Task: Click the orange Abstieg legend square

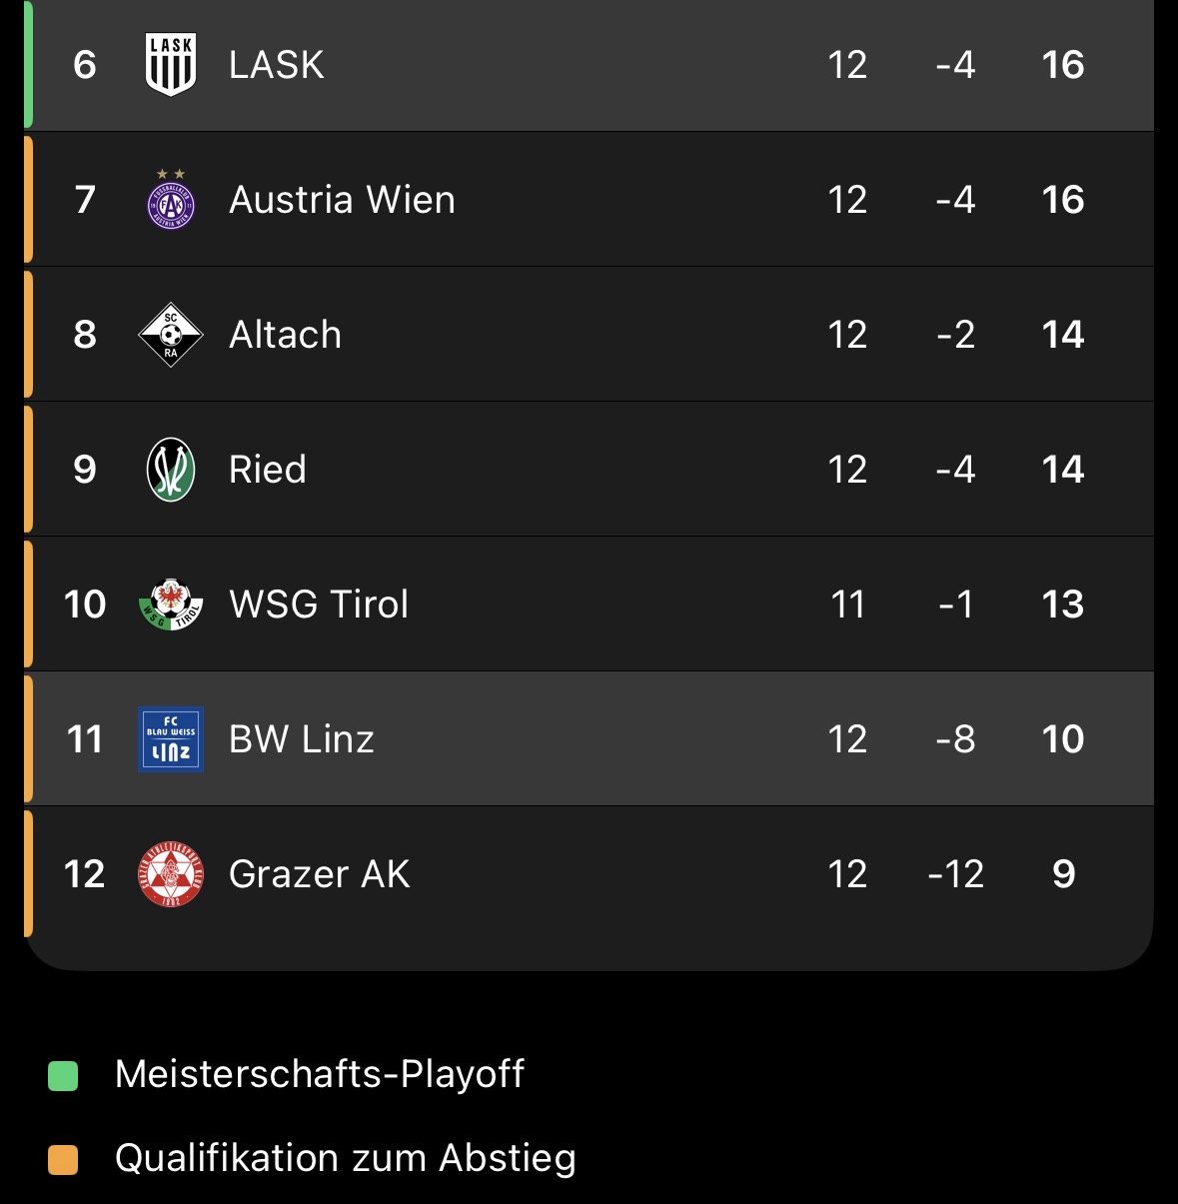Action: pos(63,1159)
